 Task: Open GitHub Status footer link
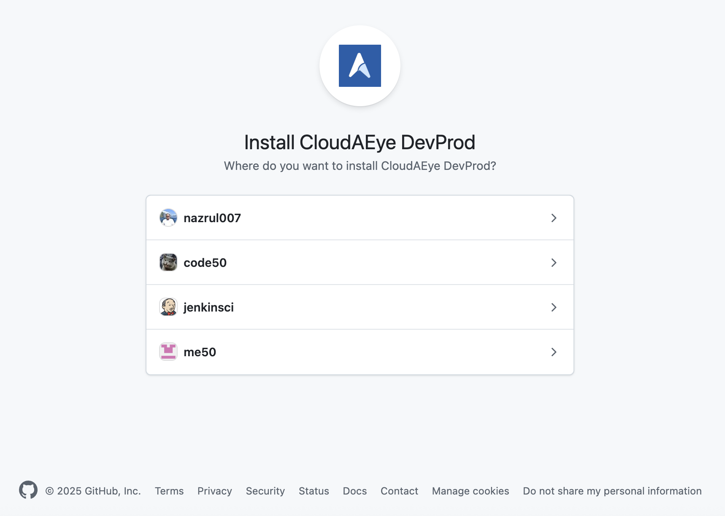pos(314,491)
